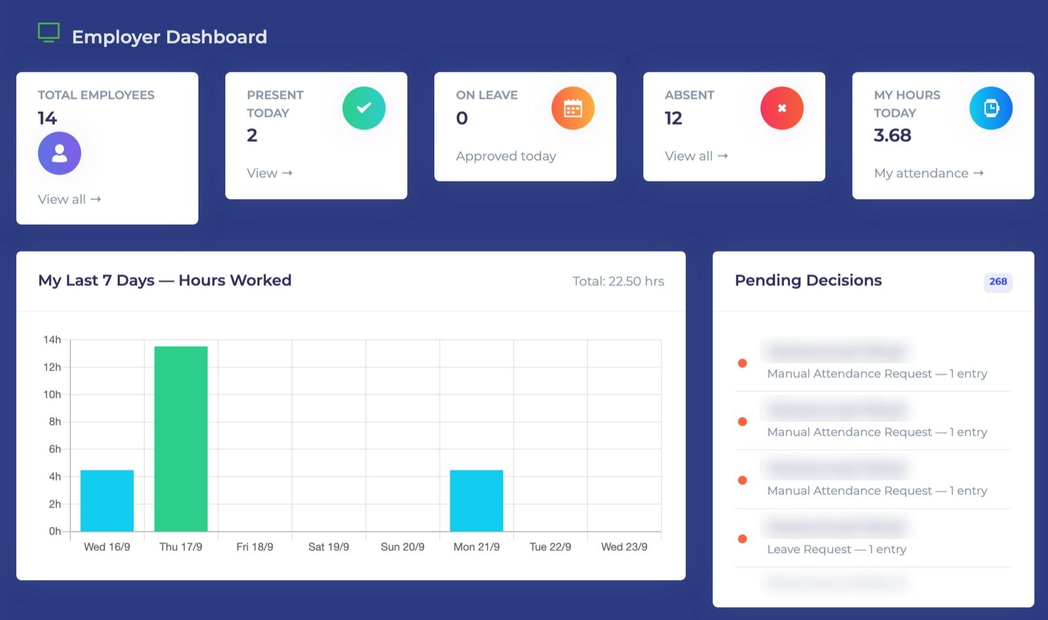Click the 14h label on chart axis

[x=52, y=339]
